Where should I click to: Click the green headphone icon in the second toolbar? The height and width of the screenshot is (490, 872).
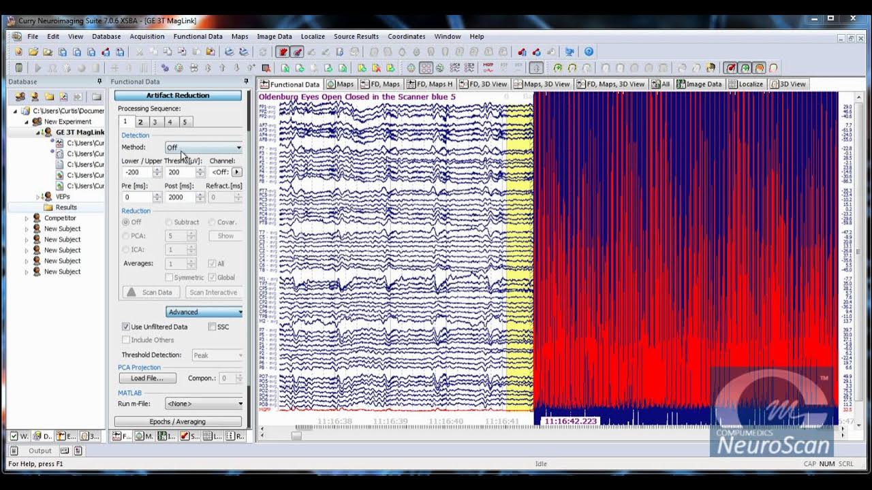coord(558,67)
